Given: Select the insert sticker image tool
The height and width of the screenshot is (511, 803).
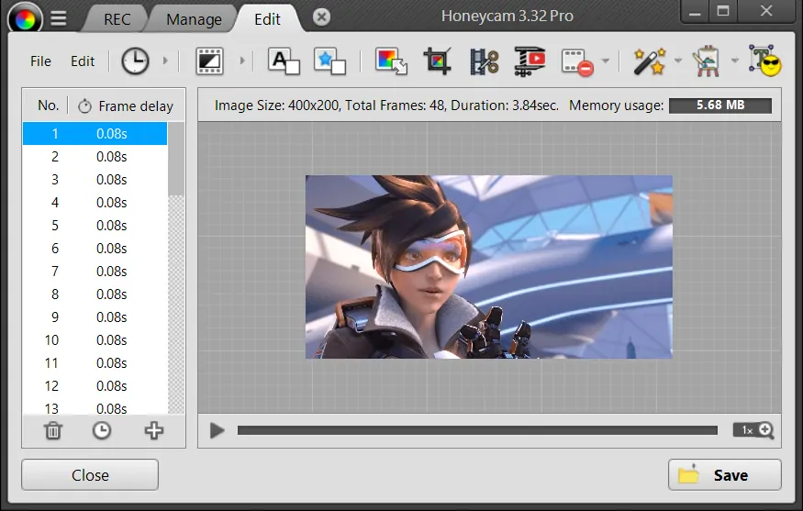Looking at the screenshot, I should click(x=329, y=61).
